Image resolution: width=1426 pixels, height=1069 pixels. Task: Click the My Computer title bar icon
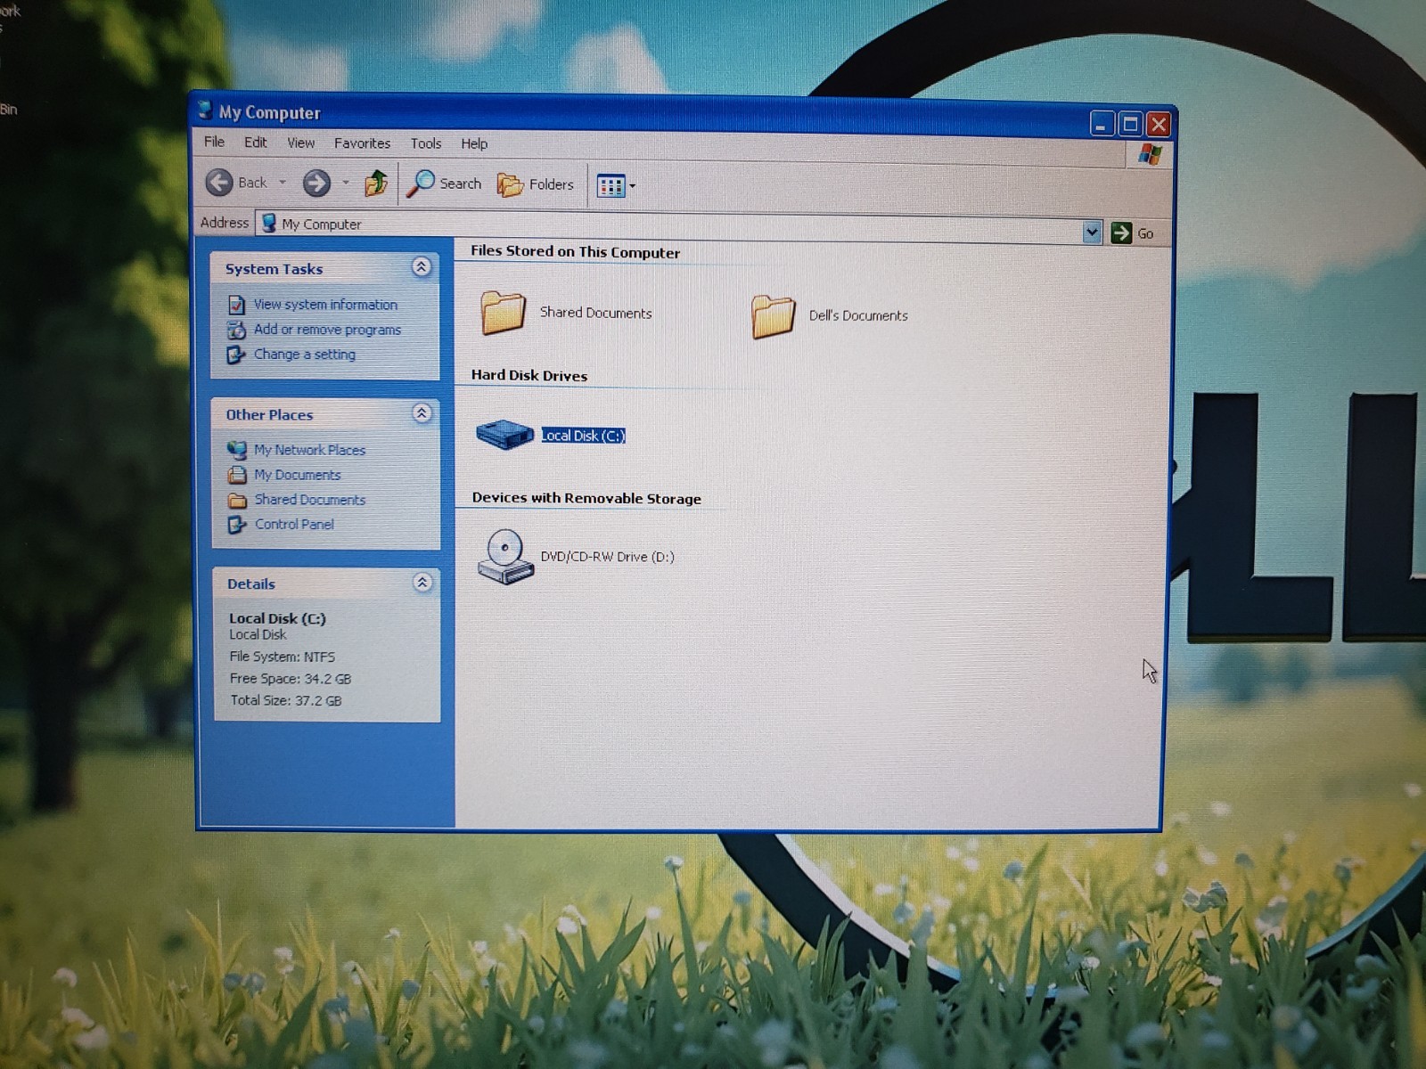(205, 110)
